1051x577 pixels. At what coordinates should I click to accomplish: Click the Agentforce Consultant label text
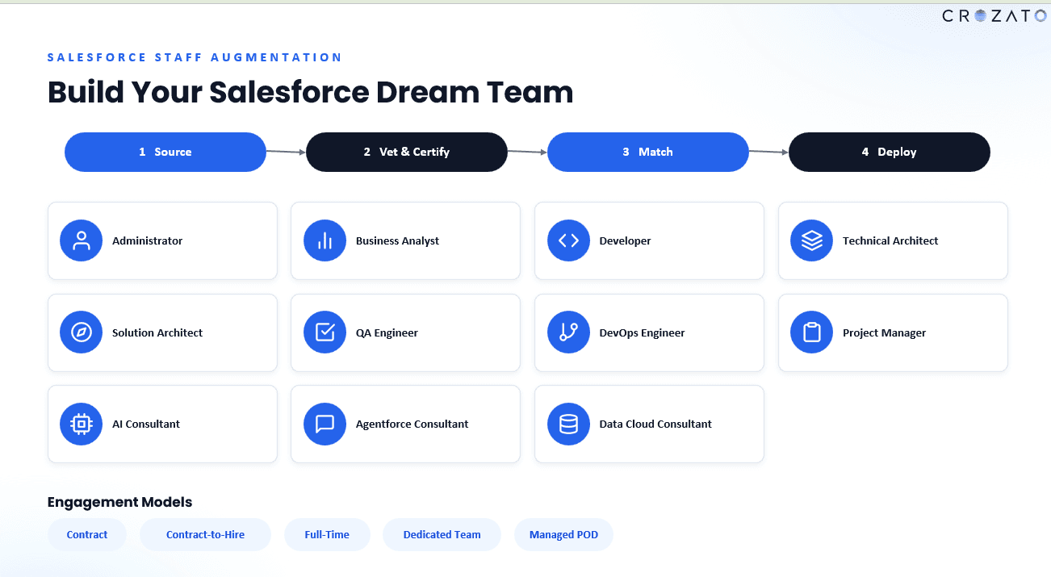pos(412,424)
